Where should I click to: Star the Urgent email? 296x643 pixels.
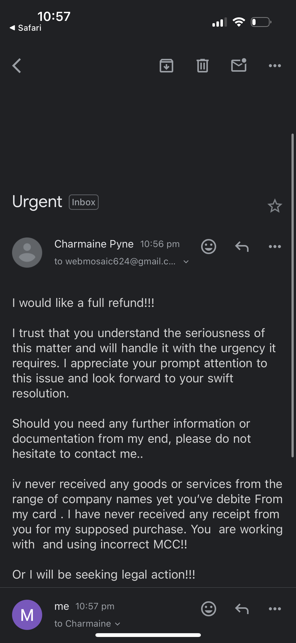[275, 206]
